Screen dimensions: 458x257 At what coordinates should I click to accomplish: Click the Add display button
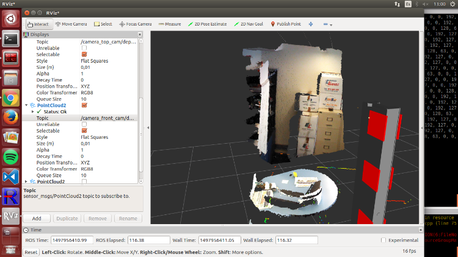tap(37, 218)
